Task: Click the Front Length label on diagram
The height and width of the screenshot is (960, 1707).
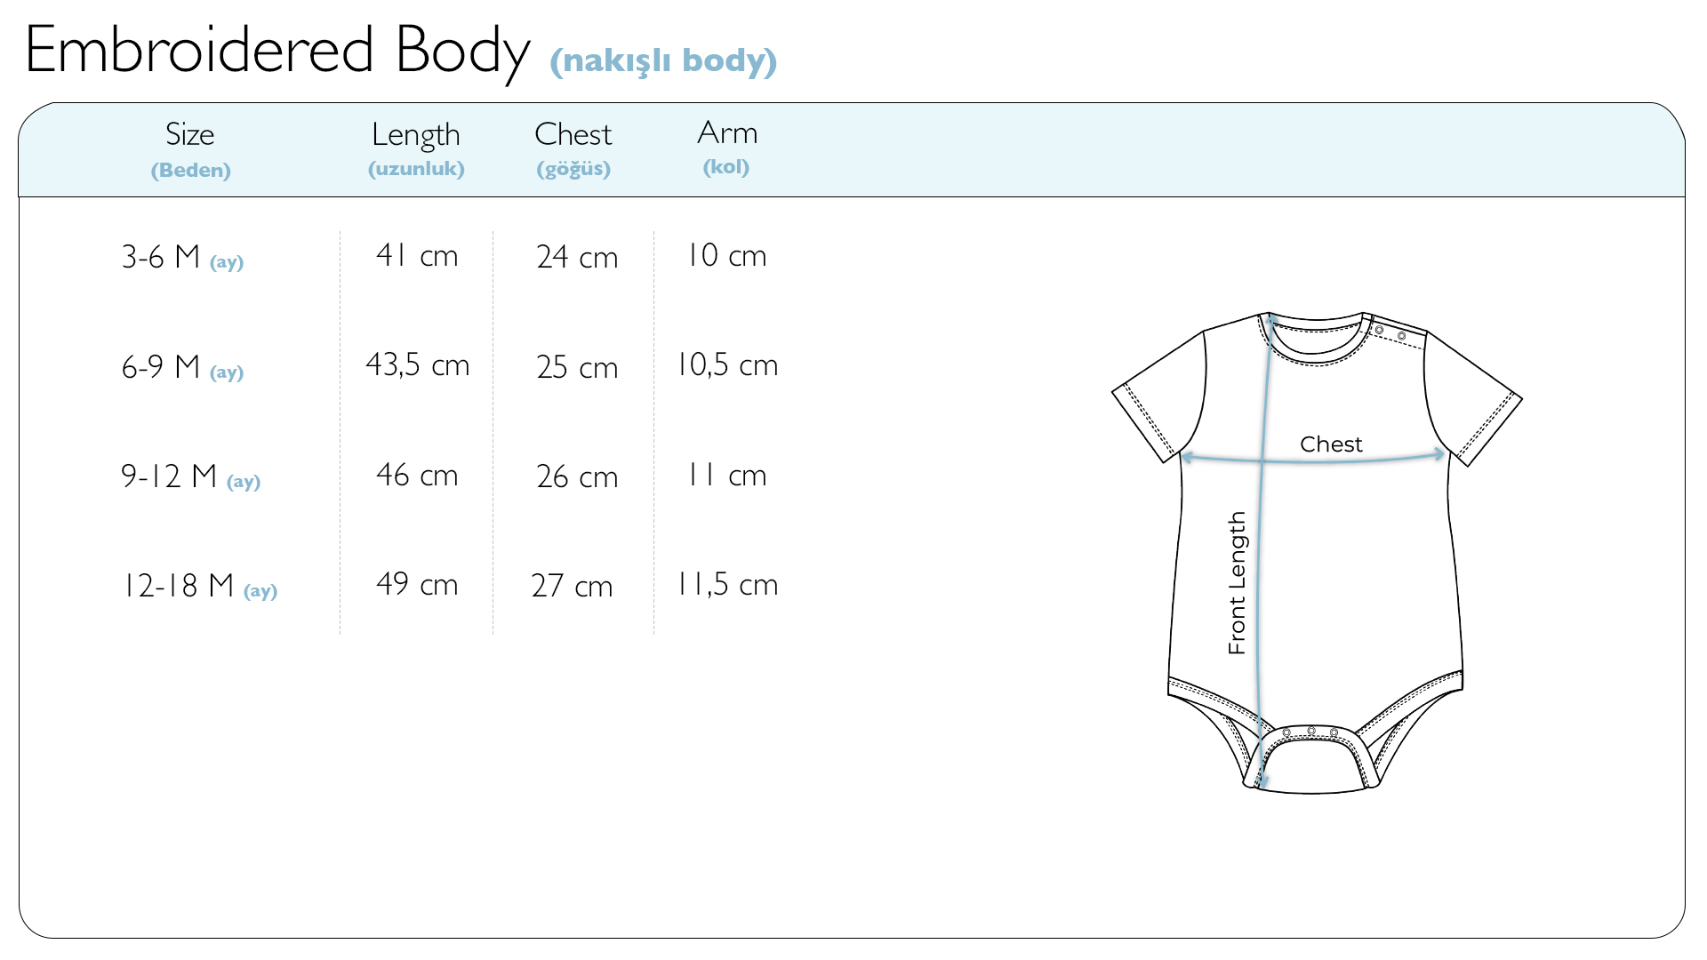Action: (x=1237, y=583)
